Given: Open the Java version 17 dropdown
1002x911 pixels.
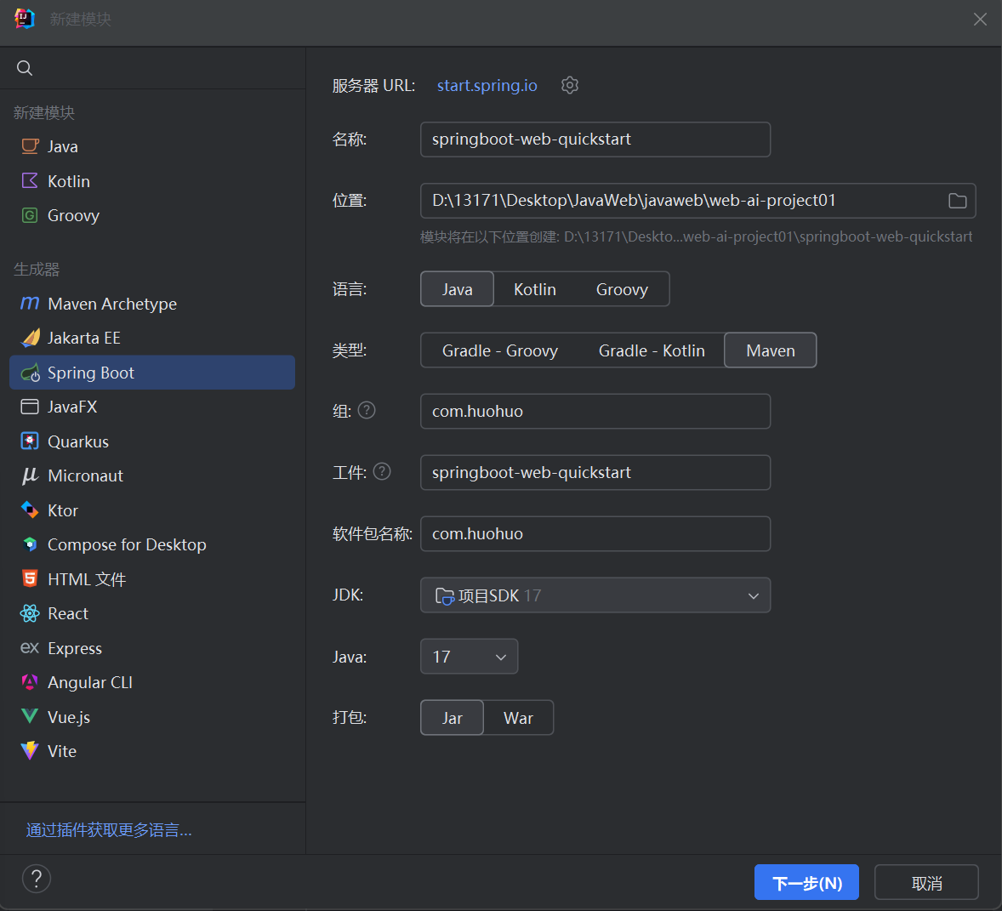Looking at the screenshot, I should click(x=469, y=656).
